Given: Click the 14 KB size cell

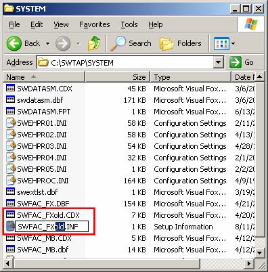Looking at the screenshot, I should tap(137, 250).
